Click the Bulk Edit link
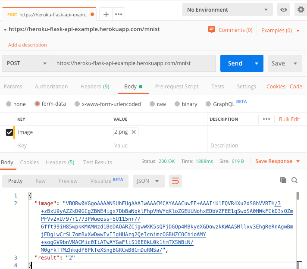 [x=289, y=119]
